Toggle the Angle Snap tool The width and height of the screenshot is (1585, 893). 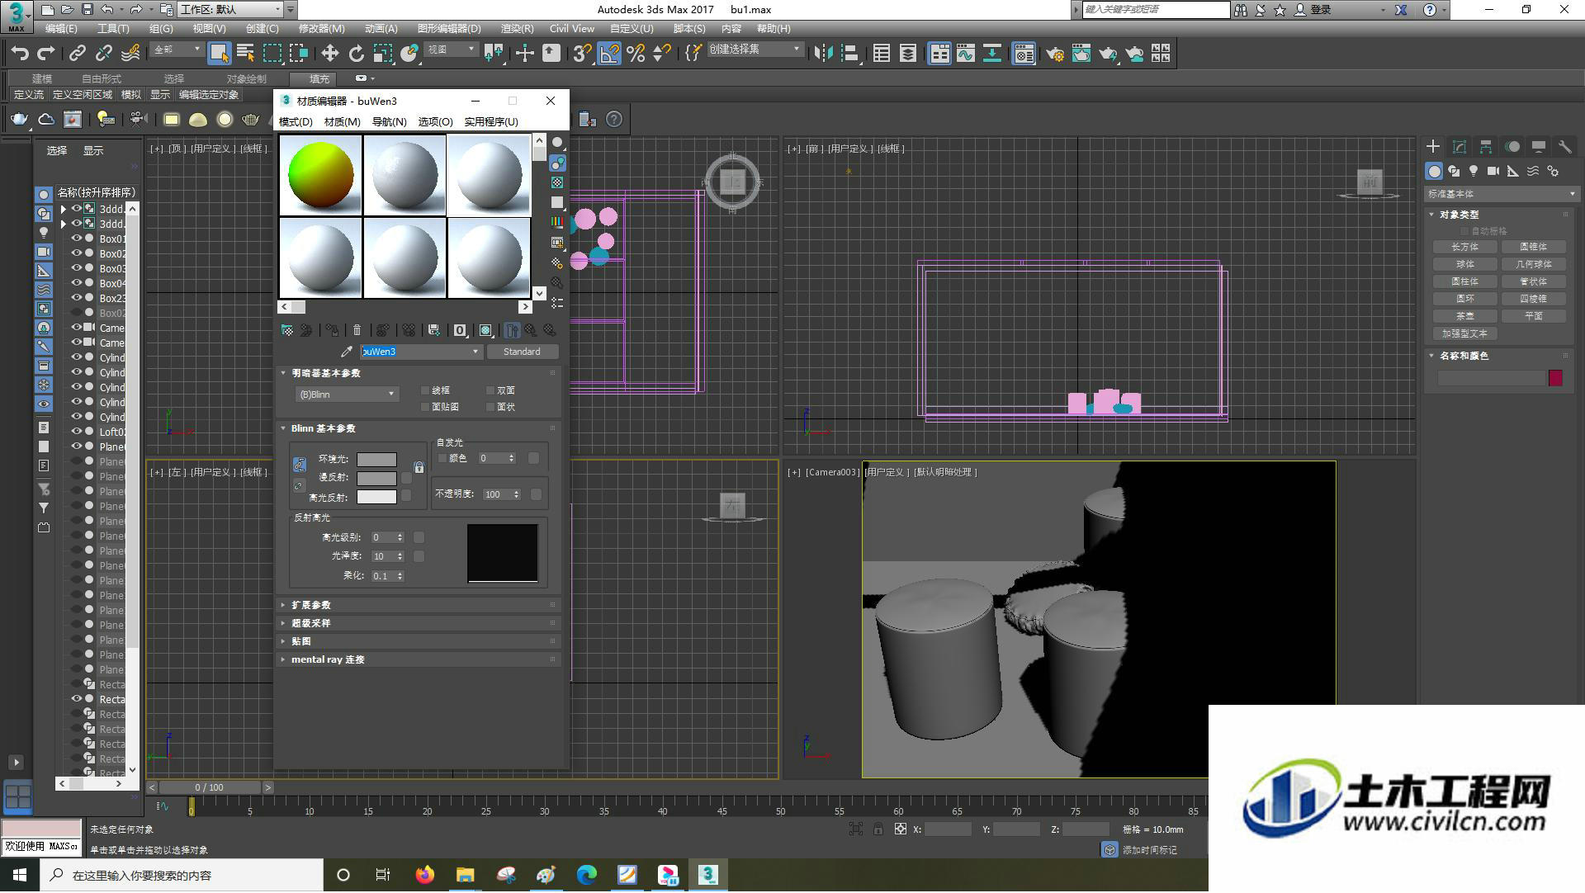[609, 54]
